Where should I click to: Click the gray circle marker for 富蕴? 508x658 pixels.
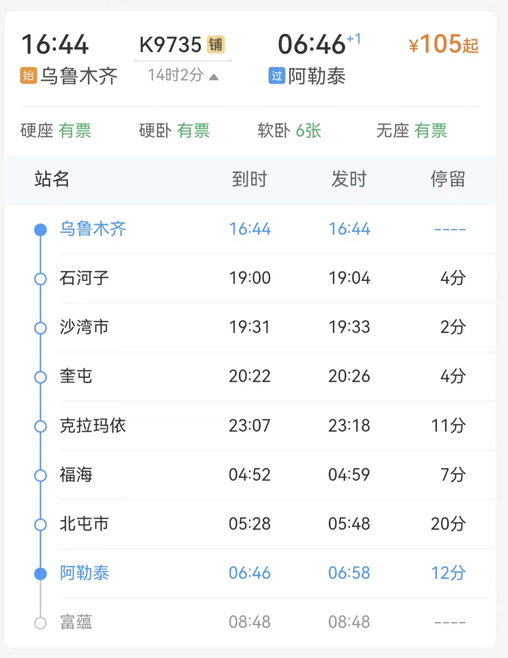pyautogui.click(x=40, y=623)
